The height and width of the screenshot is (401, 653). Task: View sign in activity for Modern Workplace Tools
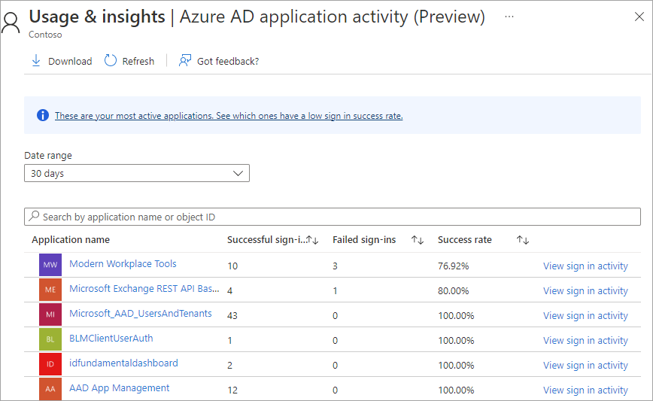click(x=585, y=266)
